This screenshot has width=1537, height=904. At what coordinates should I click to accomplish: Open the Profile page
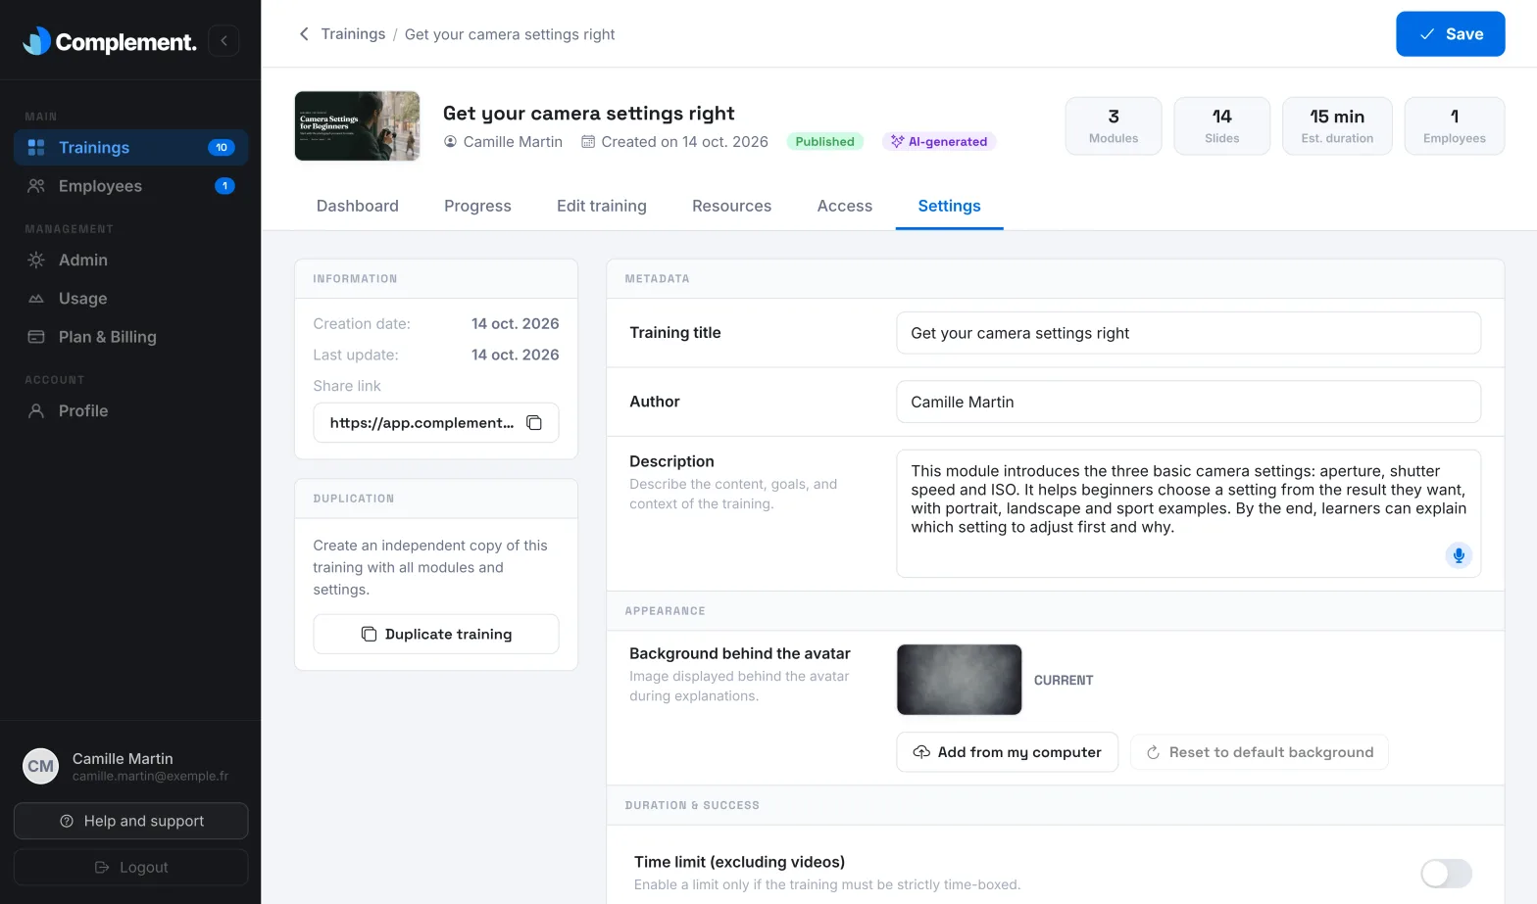click(130, 410)
